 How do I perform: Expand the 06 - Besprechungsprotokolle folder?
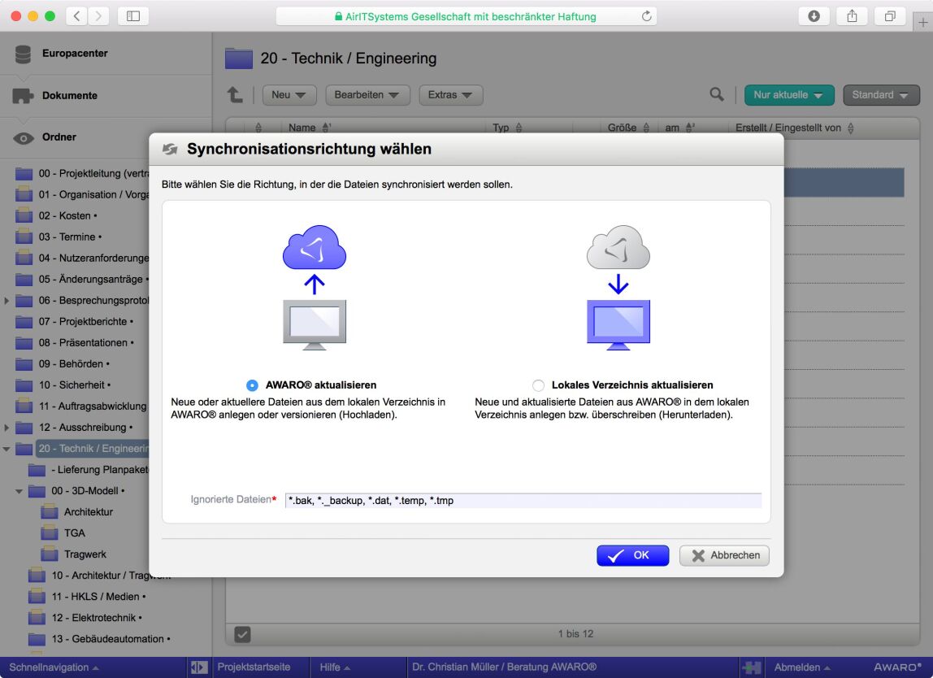click(x=7, y=301)
